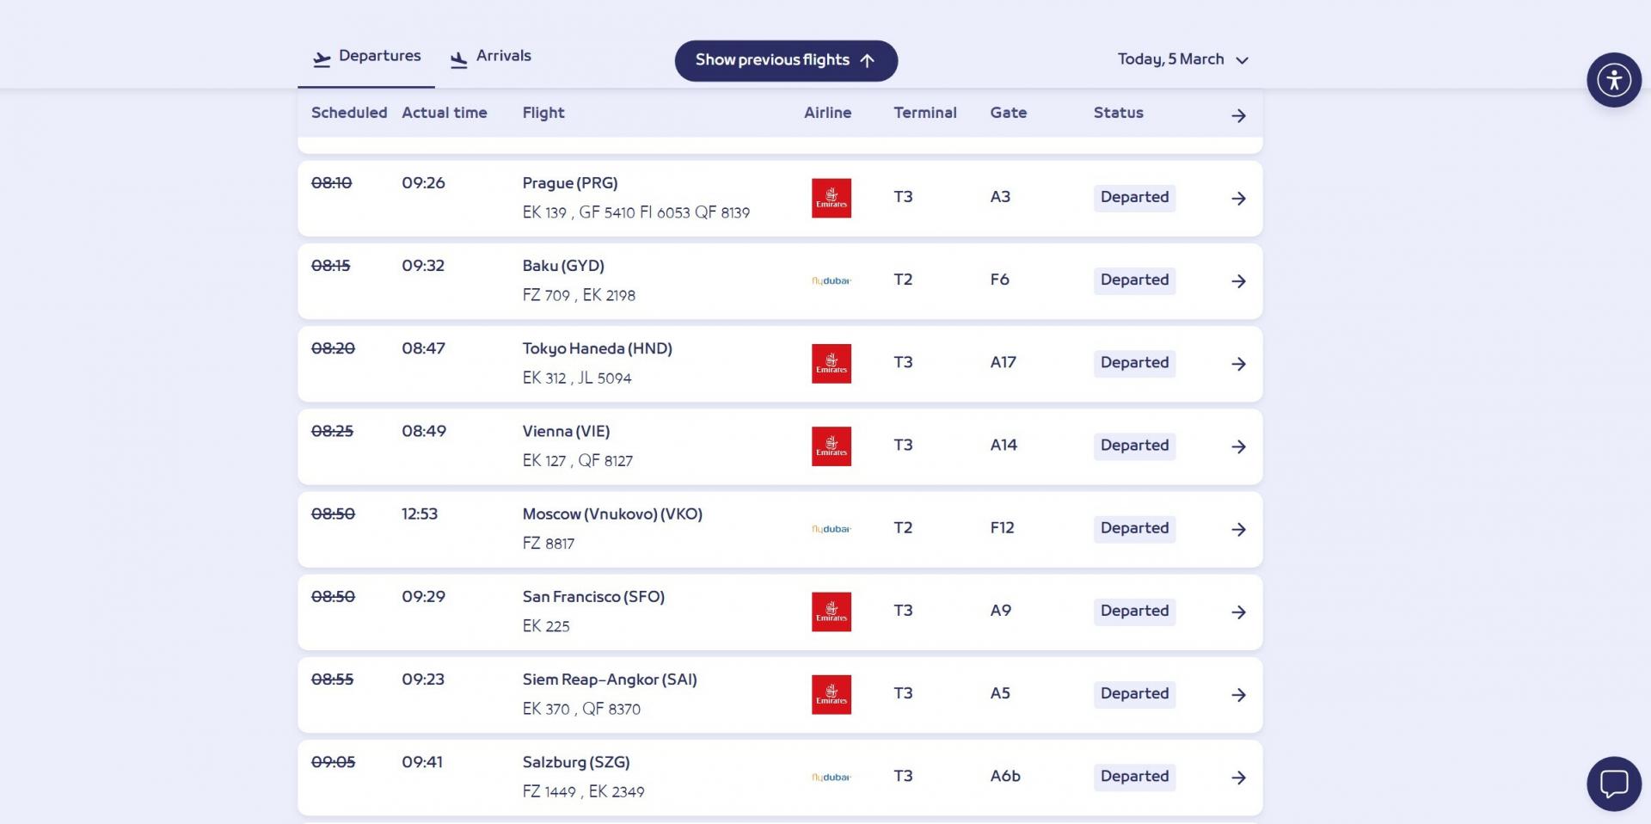Click the arrow in the table header
The height and width of the screenshot is (824, 1651).
[x=1238, y=115]
